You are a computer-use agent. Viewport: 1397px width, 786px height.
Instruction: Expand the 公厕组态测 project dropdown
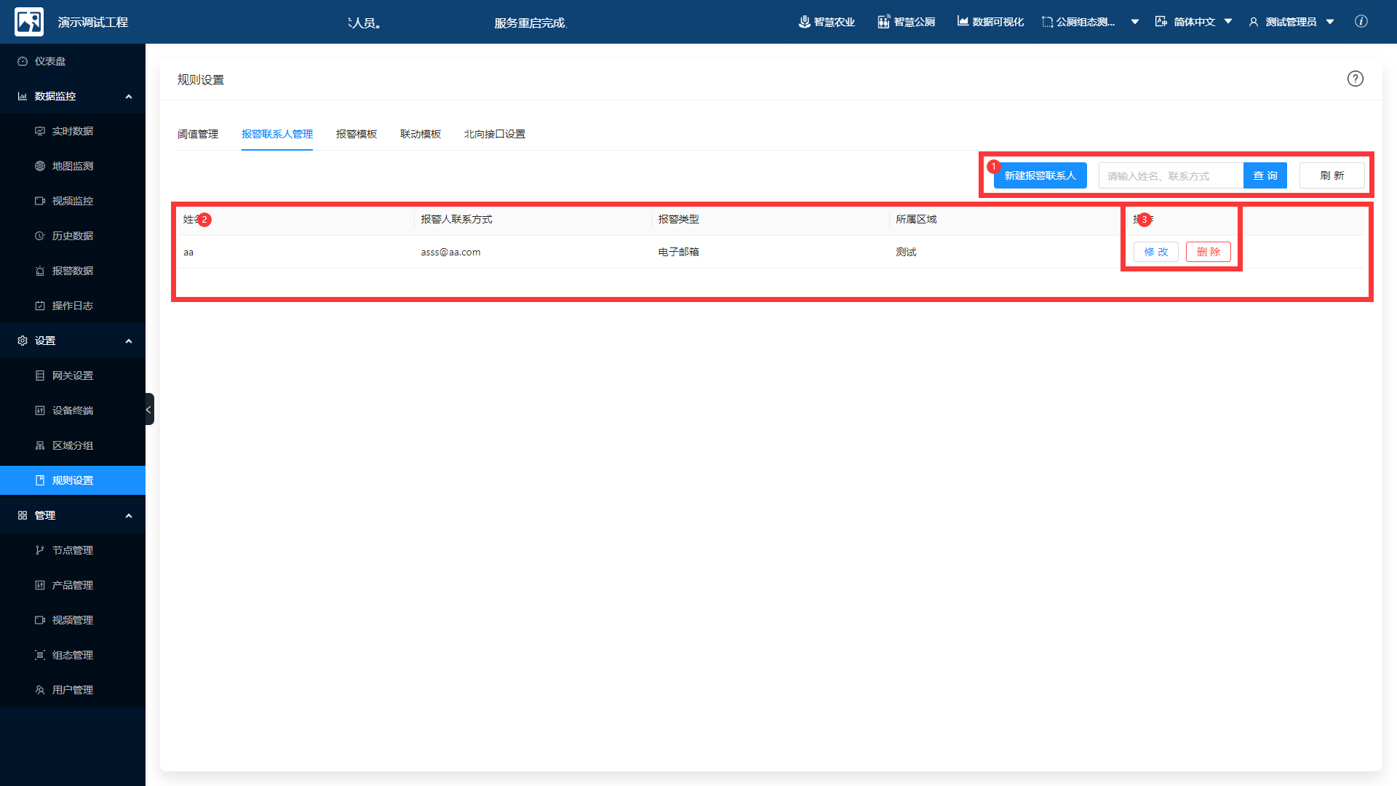click(1090, 22)
